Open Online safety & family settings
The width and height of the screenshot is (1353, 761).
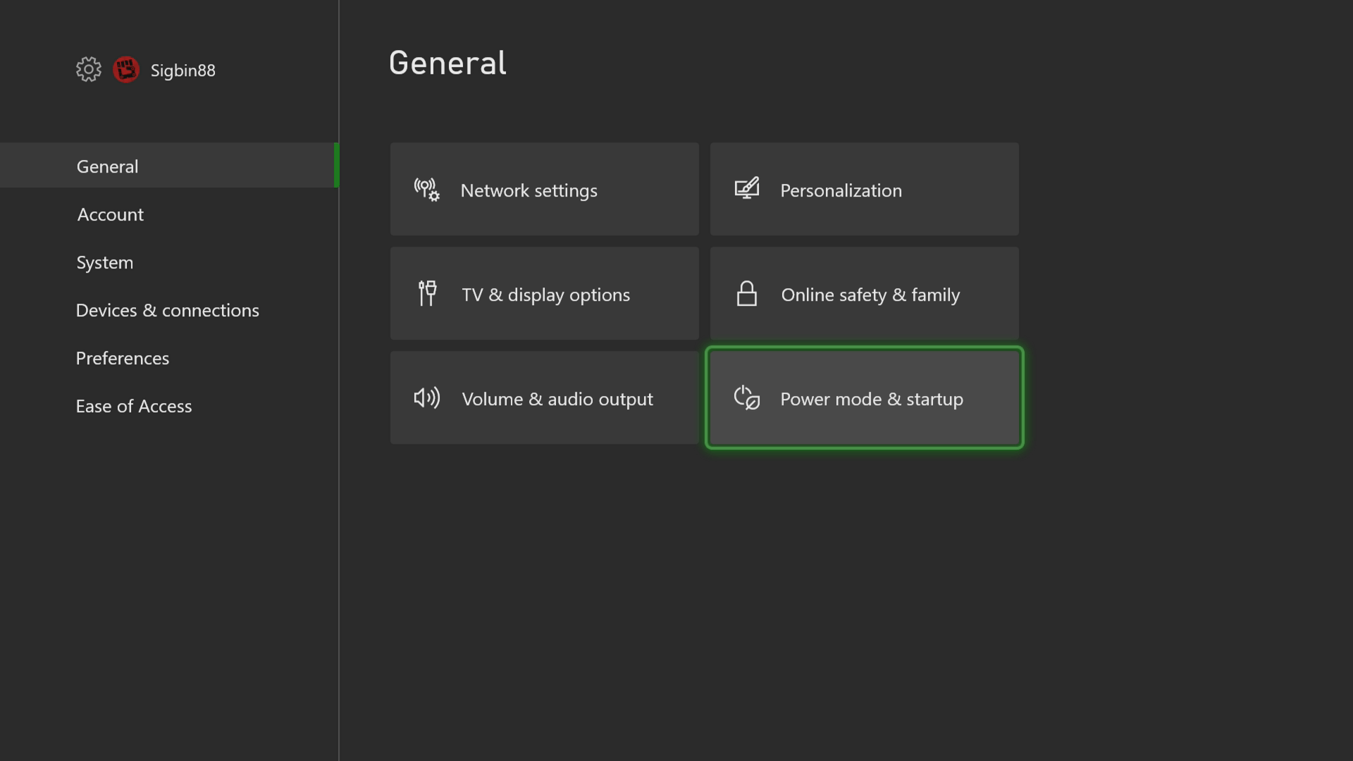(x=864, y=293)
